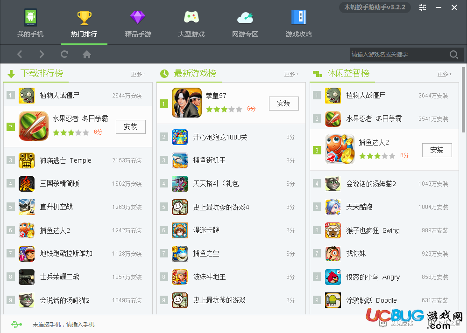This screenshot has width=467, height=333.
Task: Open 开心泡泡龙1000关 game icon
Action: tap(180, 137)
